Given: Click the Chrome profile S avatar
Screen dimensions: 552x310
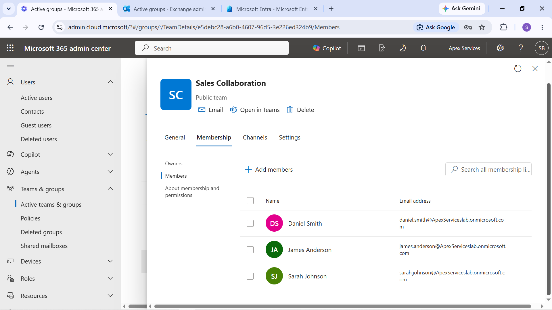Looking at the screenshot, I should (527, 27).
